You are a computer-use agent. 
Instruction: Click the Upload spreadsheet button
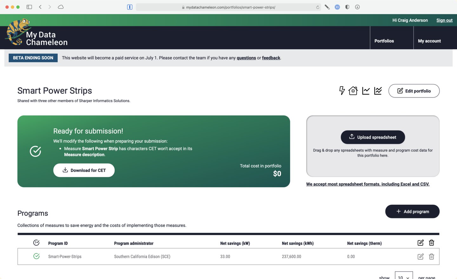(x=373, y=137)
